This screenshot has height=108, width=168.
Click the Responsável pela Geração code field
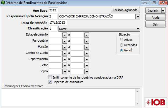(x=53, y=16)
